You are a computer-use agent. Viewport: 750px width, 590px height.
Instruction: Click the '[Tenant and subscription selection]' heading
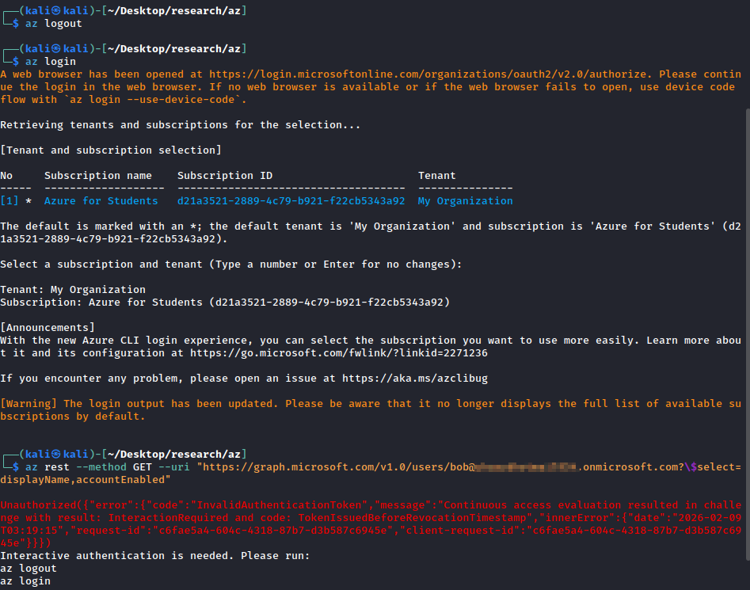[110, 150]
